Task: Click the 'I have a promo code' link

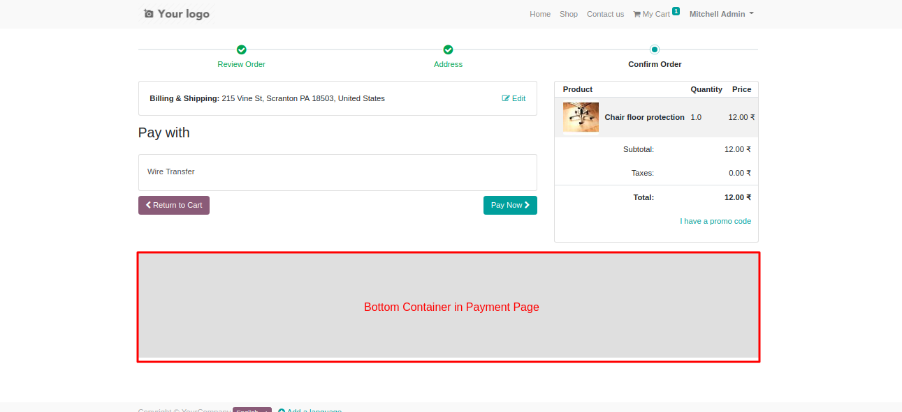Action: point(715,221)
